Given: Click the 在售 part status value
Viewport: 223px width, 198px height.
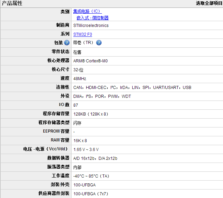Looking at the screenshot, I should pos(77,52).
